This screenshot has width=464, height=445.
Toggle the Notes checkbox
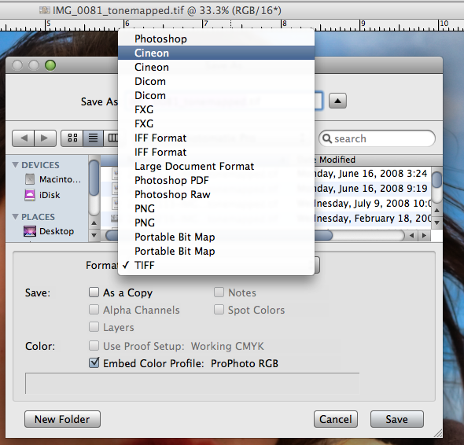coord(219,292)
